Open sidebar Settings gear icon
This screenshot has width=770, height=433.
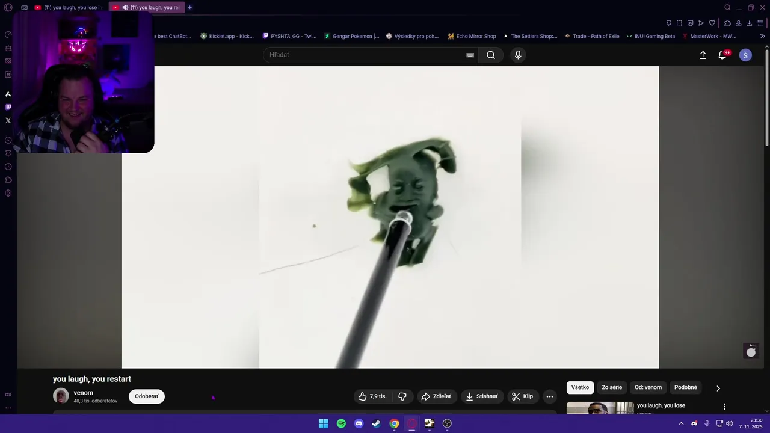(8, 193)
